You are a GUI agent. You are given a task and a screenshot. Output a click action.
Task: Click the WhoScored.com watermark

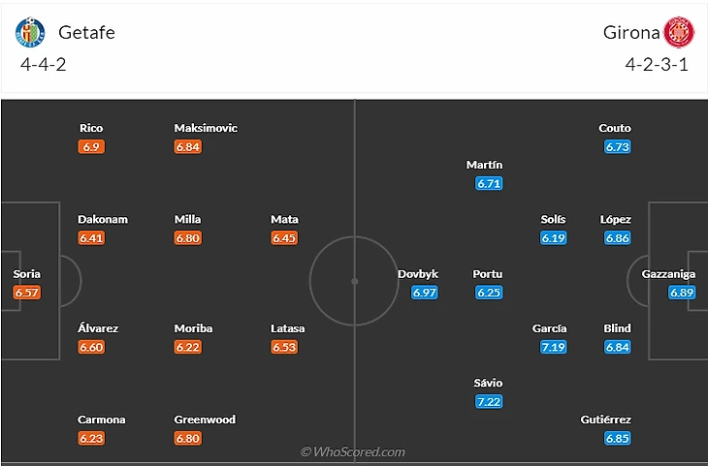(x=352, y=451)
